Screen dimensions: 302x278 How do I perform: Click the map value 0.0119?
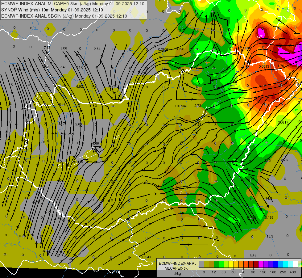(x=78, y=162)
